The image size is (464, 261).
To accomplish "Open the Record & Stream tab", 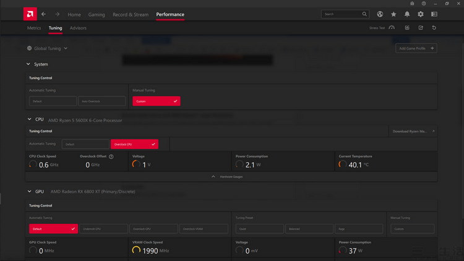I will [131, 14].
